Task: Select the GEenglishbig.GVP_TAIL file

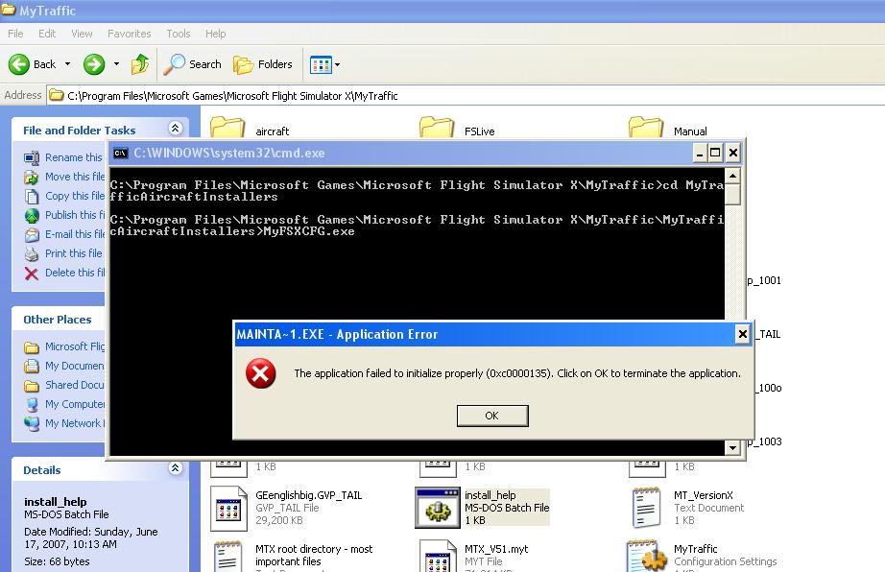Action: [x=286, y=508]
